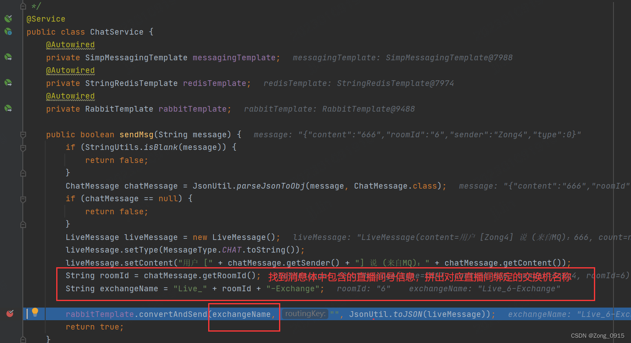Click the "-Exchange" string literal
Image resolution: width=631 pixels, height=343 pixels.
tap(293, 288)
